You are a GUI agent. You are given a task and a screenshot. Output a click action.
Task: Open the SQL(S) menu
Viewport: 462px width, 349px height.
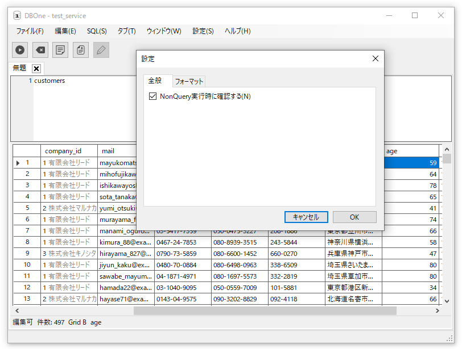pyautogui.click(x=97, y=31)
